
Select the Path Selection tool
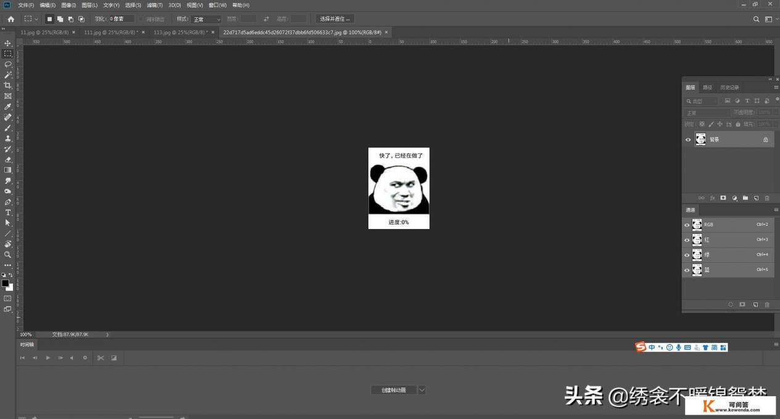click(7, 223)
